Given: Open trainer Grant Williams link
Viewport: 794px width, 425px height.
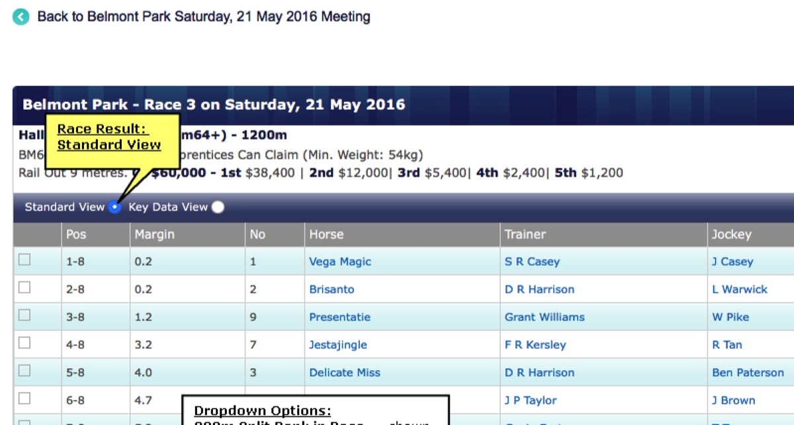Looking at the screenshot, I should [x=545, y=317].
